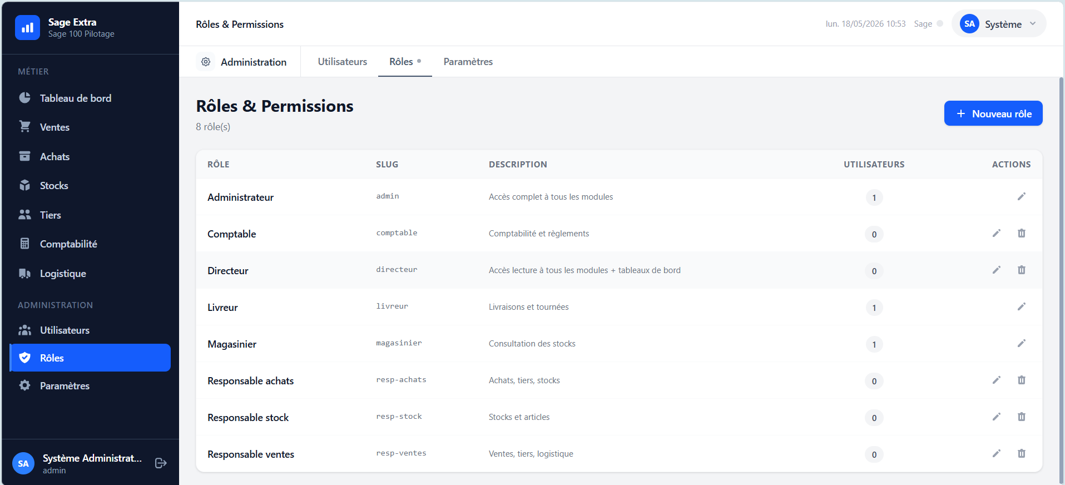The height and width of the screenshot is (485, 1065).
Task: Select Rôles in sidebar
Action: tap(90, 358)
